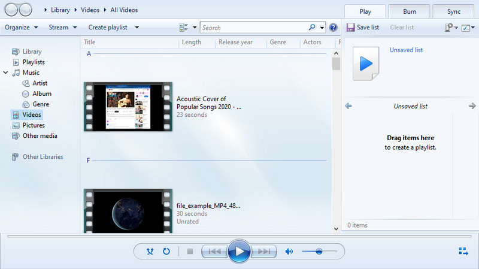
Task: Go to next list with right arrow
Action: 472,106
